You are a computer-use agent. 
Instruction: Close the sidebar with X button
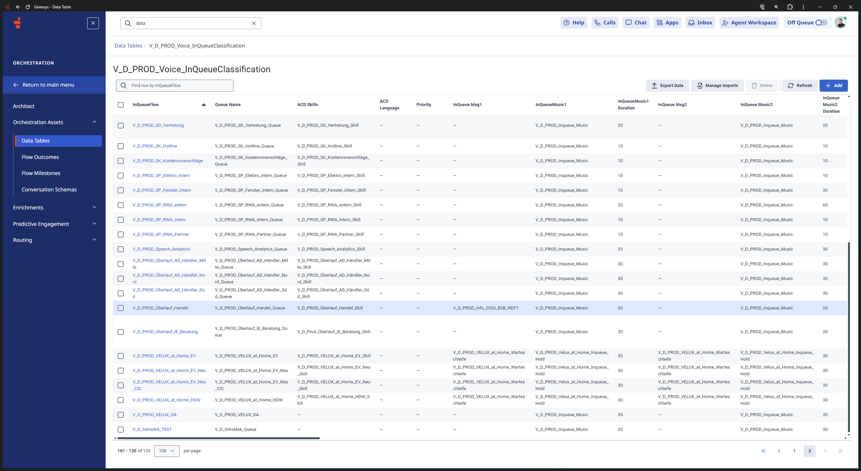[93, 23]
